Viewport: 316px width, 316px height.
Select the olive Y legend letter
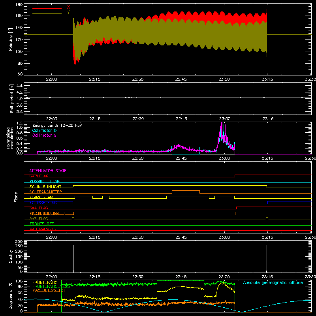pos(68,12)
